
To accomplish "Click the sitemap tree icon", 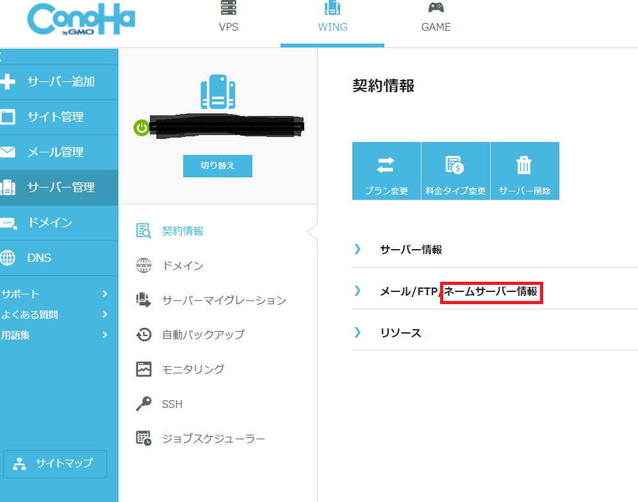I will click(19, 464).
